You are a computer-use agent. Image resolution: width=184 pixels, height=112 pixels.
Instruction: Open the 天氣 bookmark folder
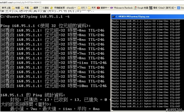(x=25, y=8)
